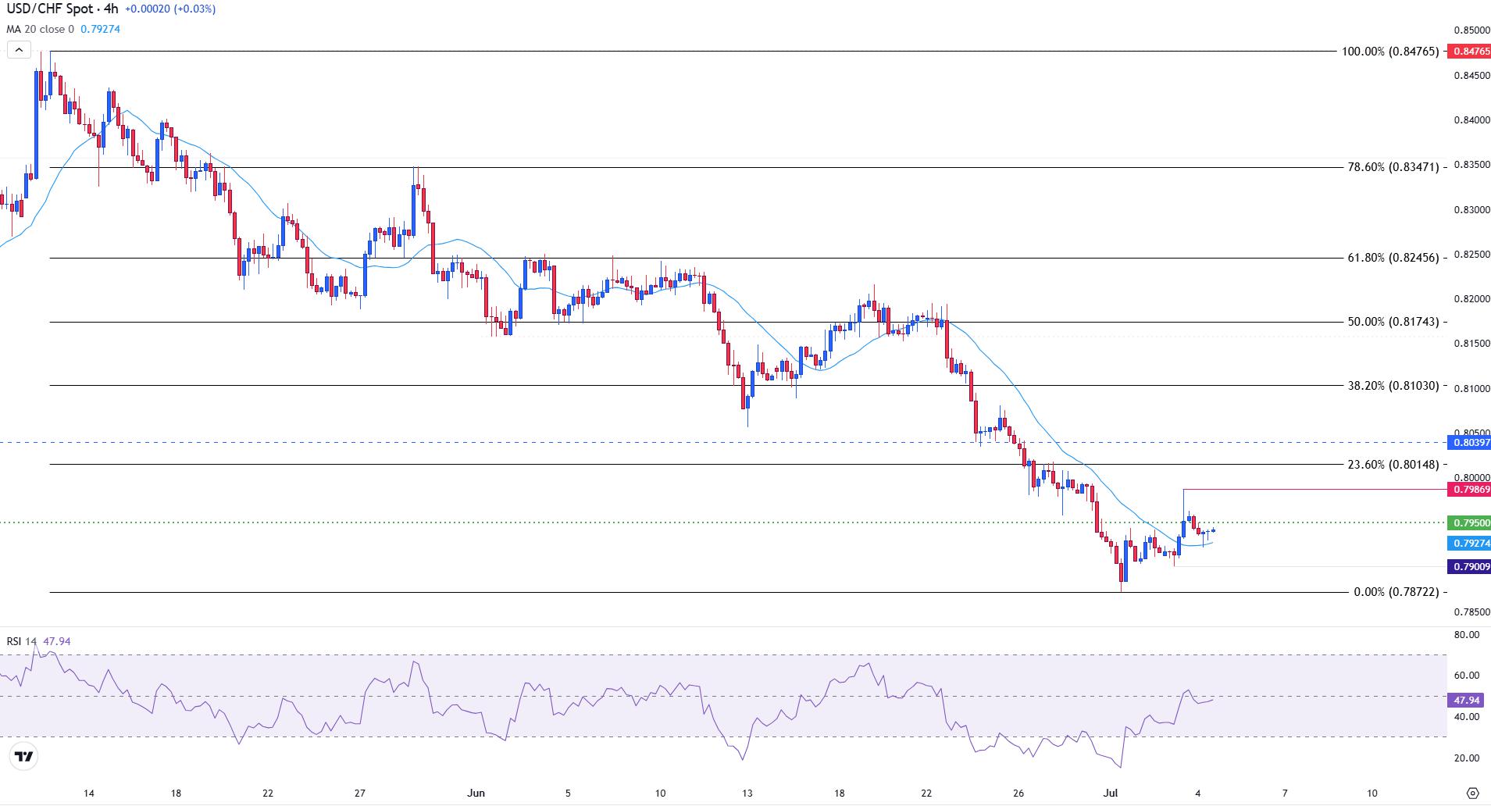Open the TradingView logo
This screenshot has width=1491, height=806.
point(24,756)
